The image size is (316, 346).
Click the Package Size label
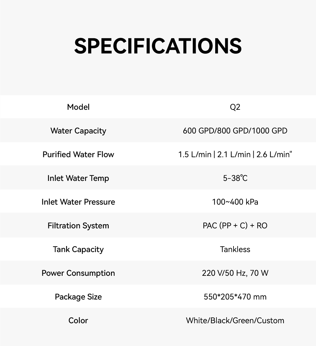78,297
